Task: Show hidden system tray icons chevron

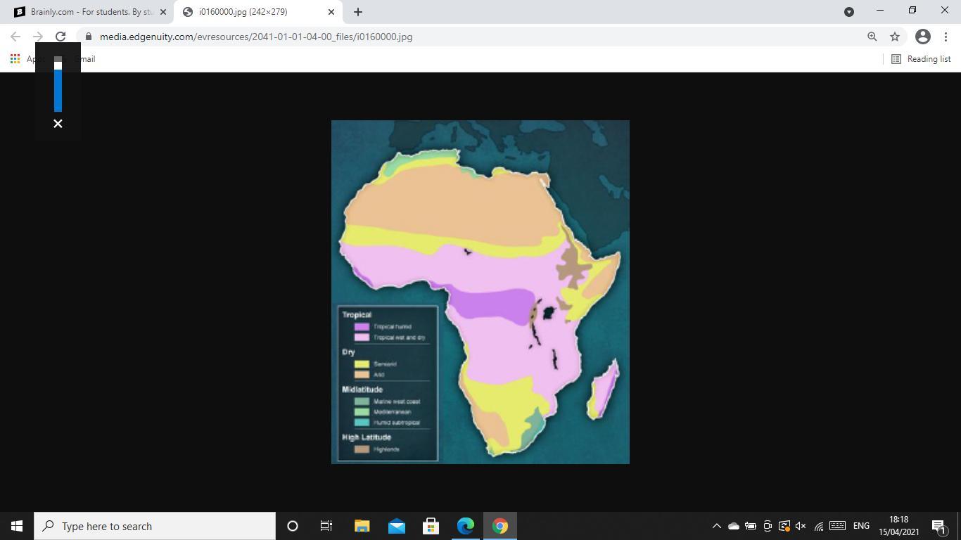Action: click(716, 526)
